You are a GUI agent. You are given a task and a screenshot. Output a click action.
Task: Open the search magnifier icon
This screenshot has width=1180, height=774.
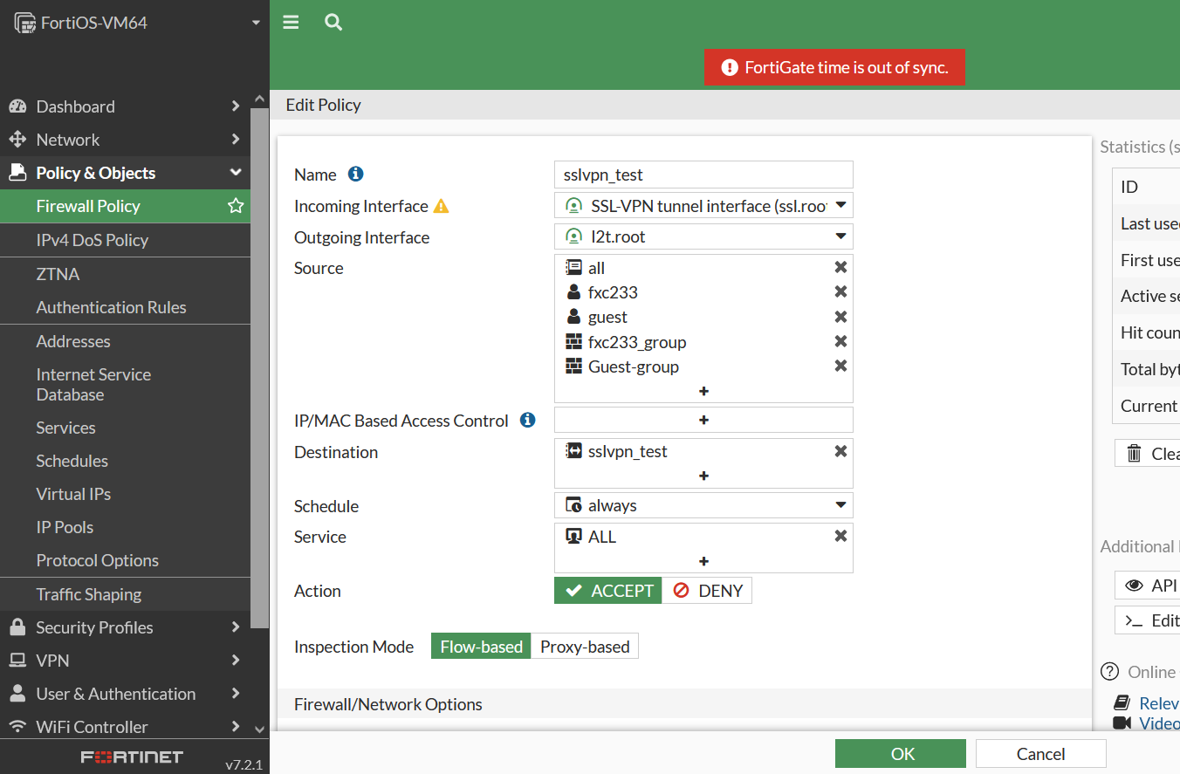[x=333, y=23]
